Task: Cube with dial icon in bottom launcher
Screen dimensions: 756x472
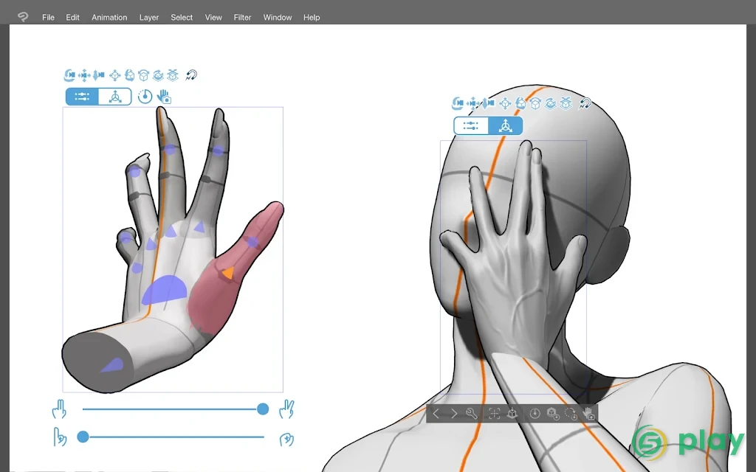Action: pyautogui.click(x=552, y=414)
